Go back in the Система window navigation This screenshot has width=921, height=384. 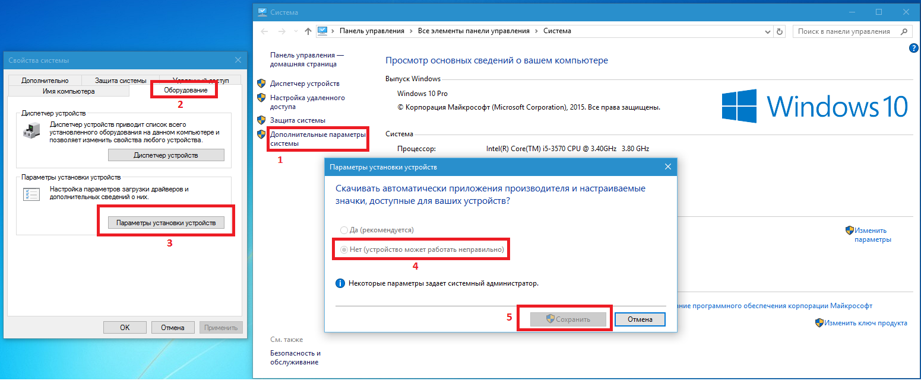click(265, 31)
